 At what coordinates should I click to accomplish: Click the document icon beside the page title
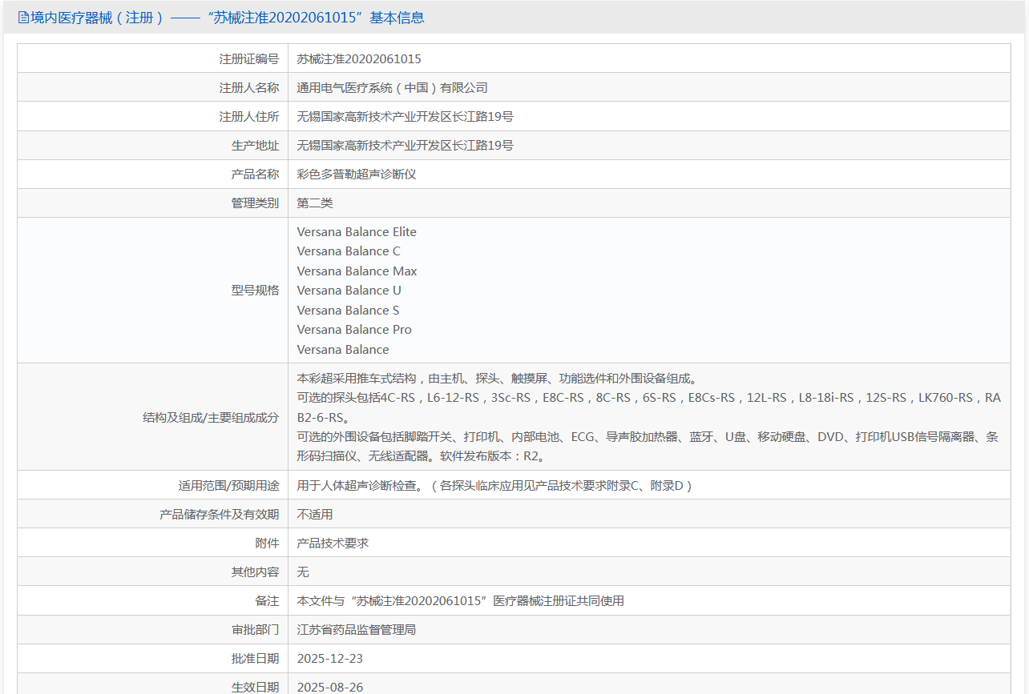click(x=23, y=18)
